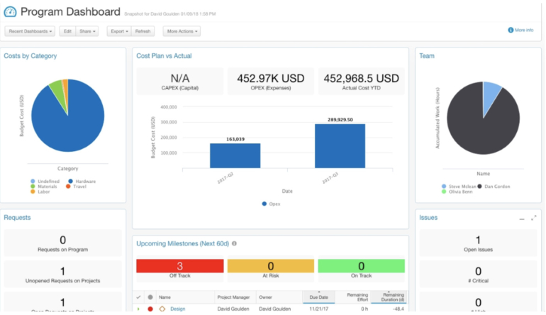Open the Export menu
546x315 pixels.
[x=118, y=31]
